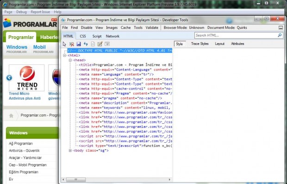
Task: Click the Trend Micro logo thumbnail
Action: [27, 78]
